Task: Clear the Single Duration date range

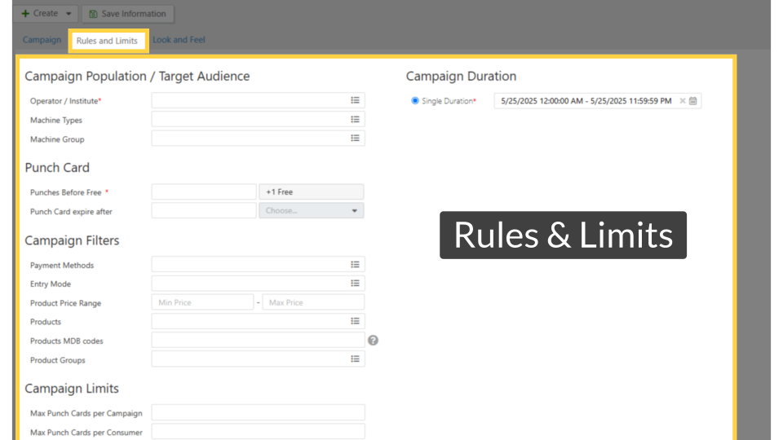Action: 683,101
